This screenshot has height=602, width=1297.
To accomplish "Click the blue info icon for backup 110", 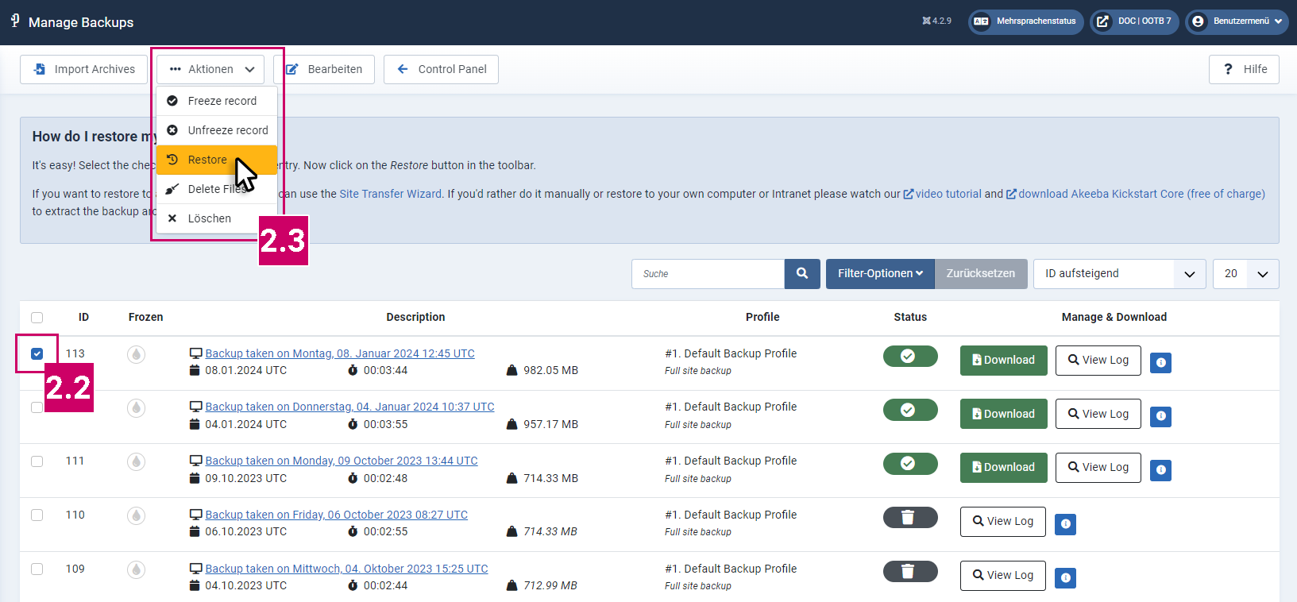I will click(1066, 524).
